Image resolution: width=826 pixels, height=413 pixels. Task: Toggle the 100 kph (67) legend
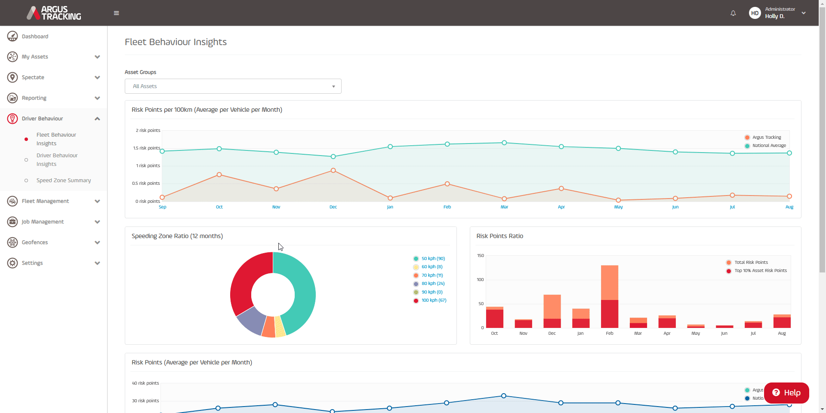(430, 300)
